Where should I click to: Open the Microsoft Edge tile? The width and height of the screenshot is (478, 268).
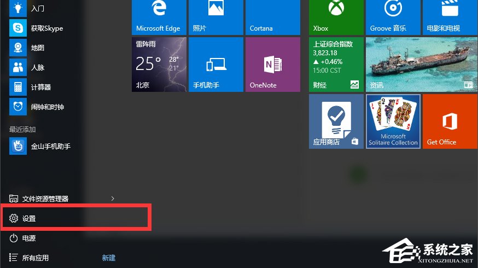click(159, 18)
